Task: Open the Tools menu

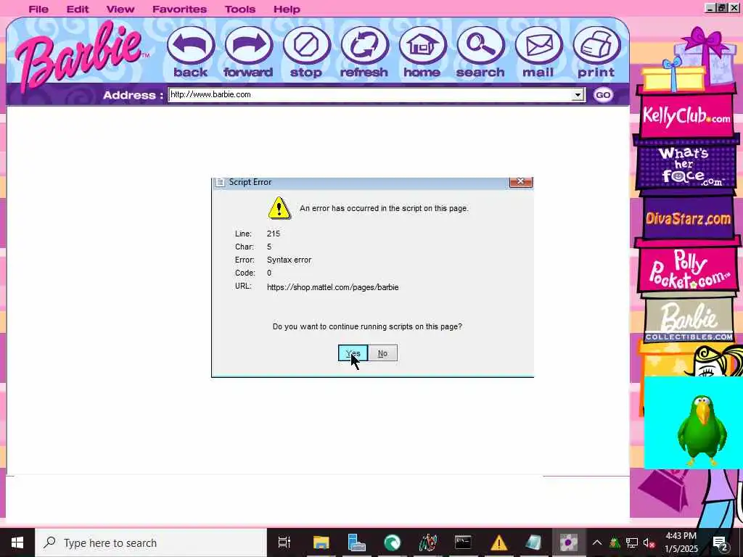Action: click(239, 9)
